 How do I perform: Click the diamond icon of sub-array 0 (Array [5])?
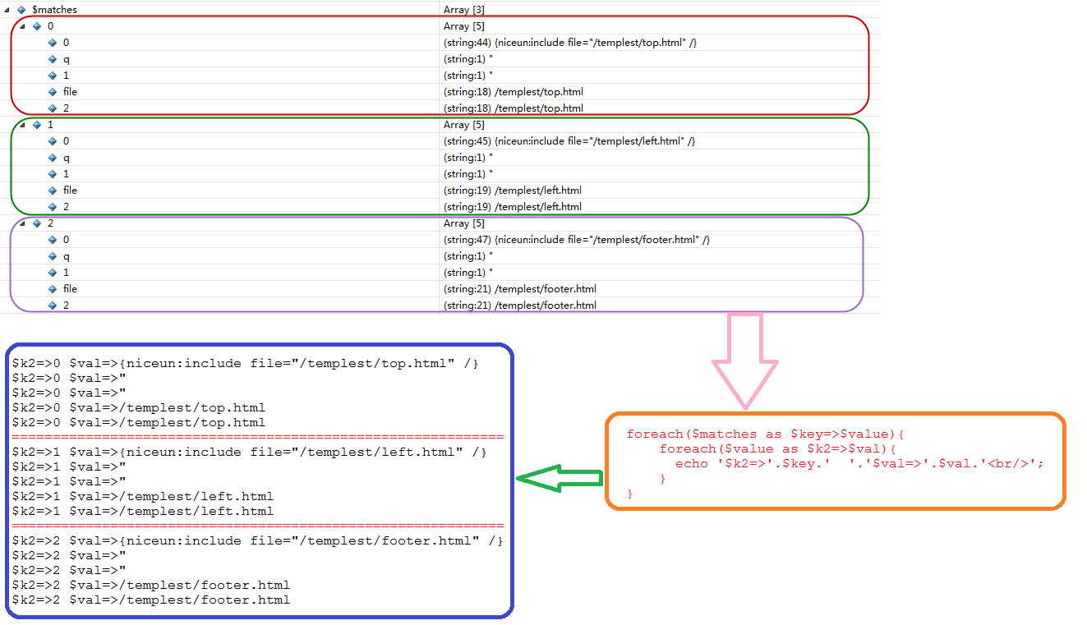[37, 26]
